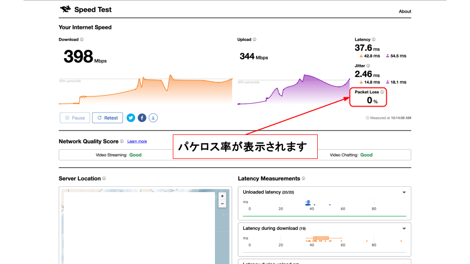The width and height of the screenshot is (470, 264).
Task: Click the Twitter share icon
Action: coord(131,118)
